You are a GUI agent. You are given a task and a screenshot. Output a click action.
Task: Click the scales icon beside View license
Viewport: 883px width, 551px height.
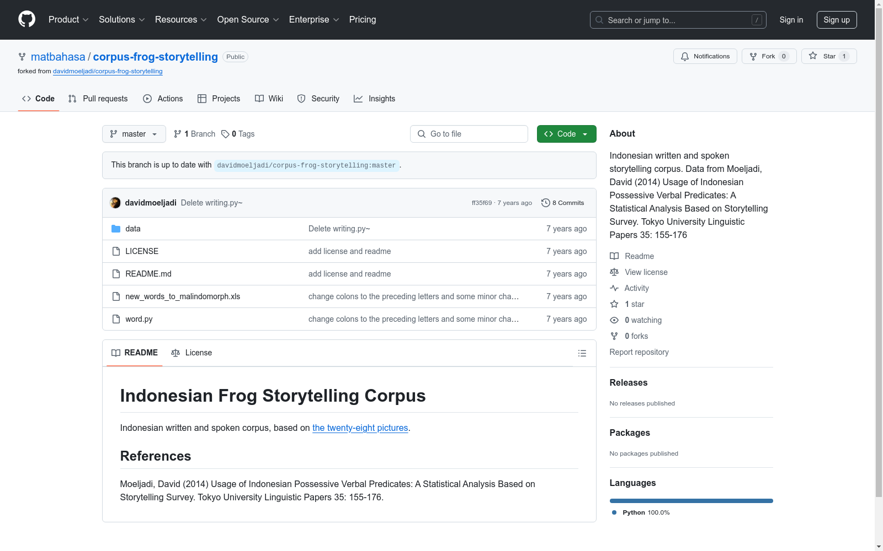pos(614,272)
